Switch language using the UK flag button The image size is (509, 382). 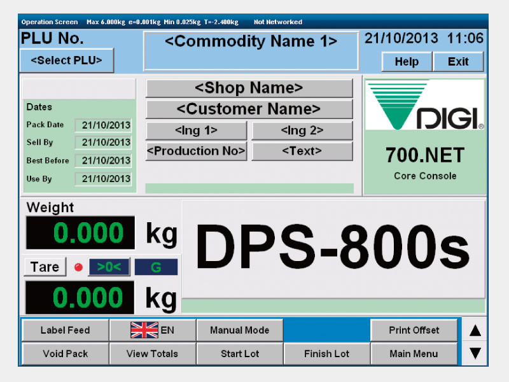(x=153, y=330)
